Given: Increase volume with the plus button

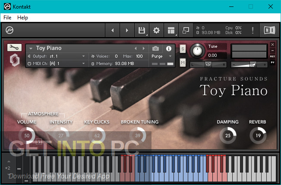Looking at the screenshot, I should pos(265,65).
